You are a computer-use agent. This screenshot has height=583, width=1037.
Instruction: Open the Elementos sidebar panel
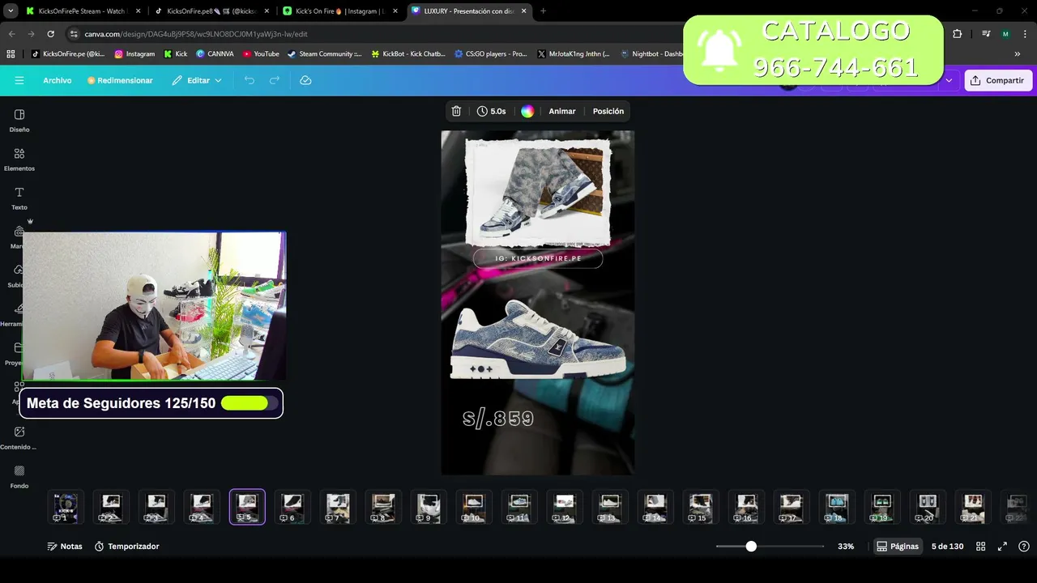[19, 159]
